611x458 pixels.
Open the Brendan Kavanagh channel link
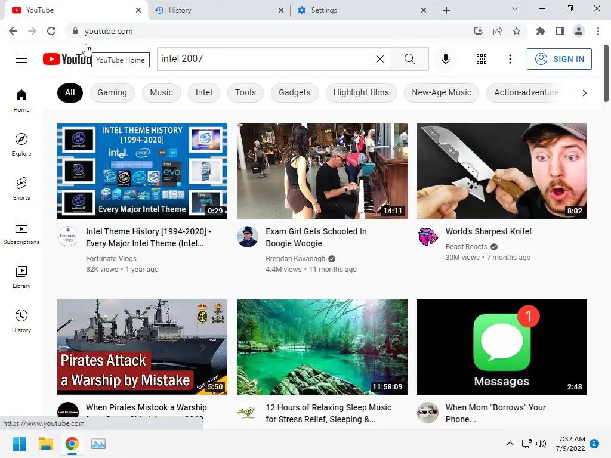295,259
